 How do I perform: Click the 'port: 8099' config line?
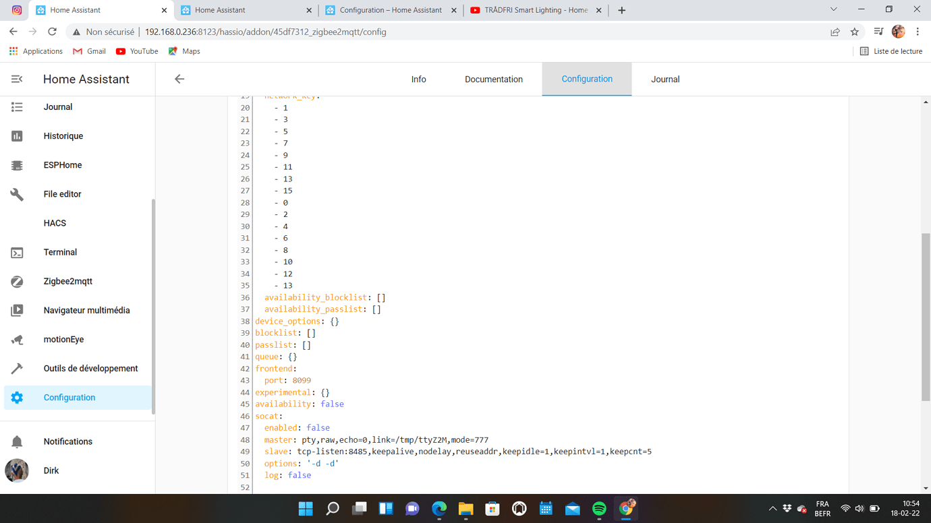tap(287, 381)
